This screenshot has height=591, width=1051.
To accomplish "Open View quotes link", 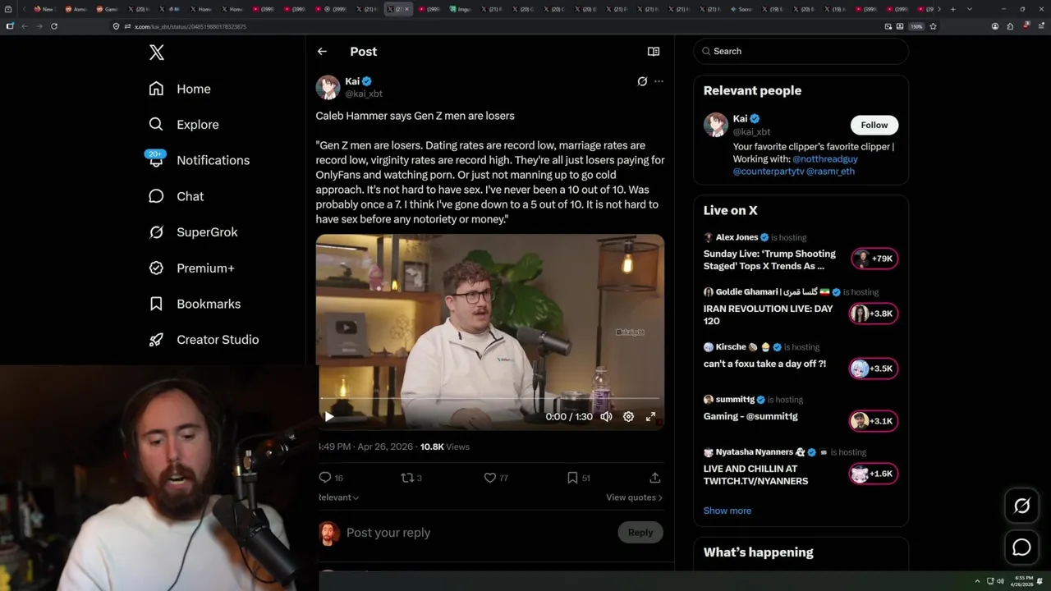I will [634, 497].
